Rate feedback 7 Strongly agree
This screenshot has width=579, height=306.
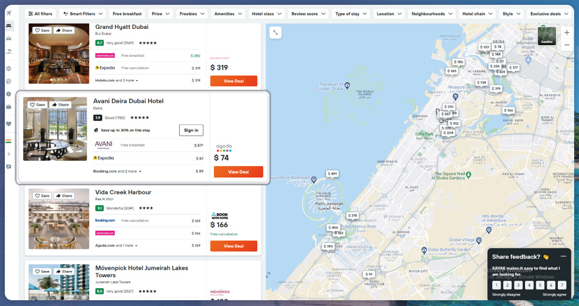tap(562, 285)
